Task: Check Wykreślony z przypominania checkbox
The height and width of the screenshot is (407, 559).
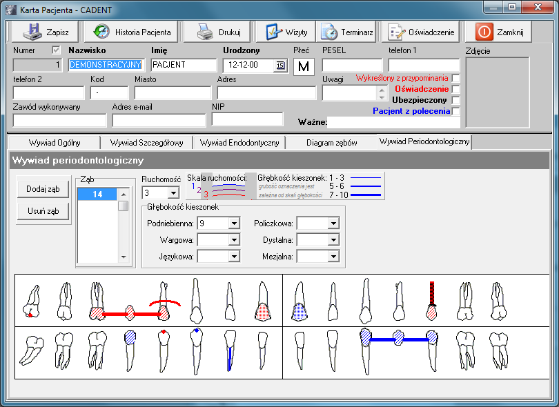Action: 455,79
